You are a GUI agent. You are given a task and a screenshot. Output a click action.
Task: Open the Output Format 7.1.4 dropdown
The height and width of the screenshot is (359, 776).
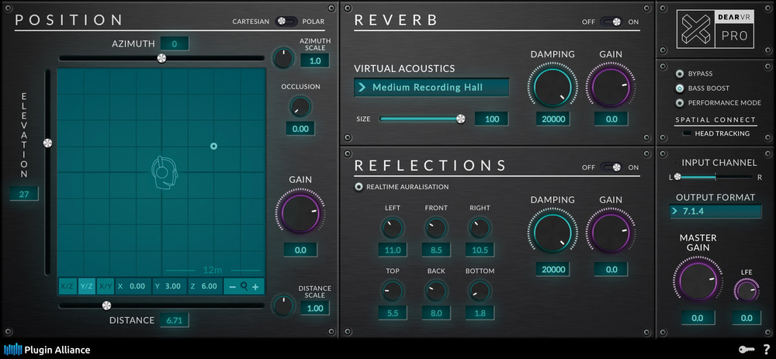[x=715, y=211]
